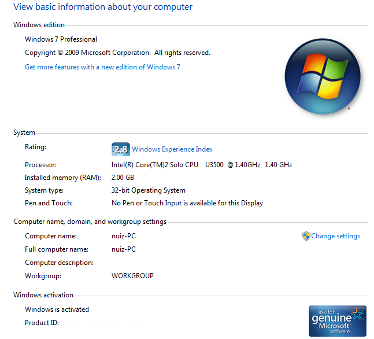Click the Windows activation section header
This screenshot has height=339, width=374.
43,295
